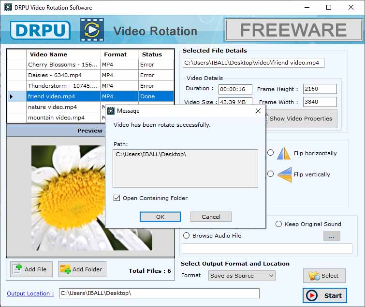365x307 pixels.
Task: Click the DRPU app icon in the main title bar
Action: coord(8,7)
